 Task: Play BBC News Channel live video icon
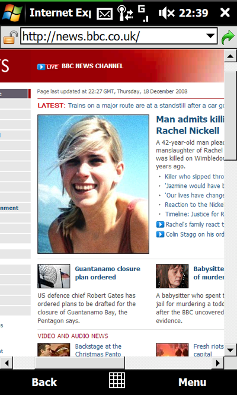click(48, 67)
